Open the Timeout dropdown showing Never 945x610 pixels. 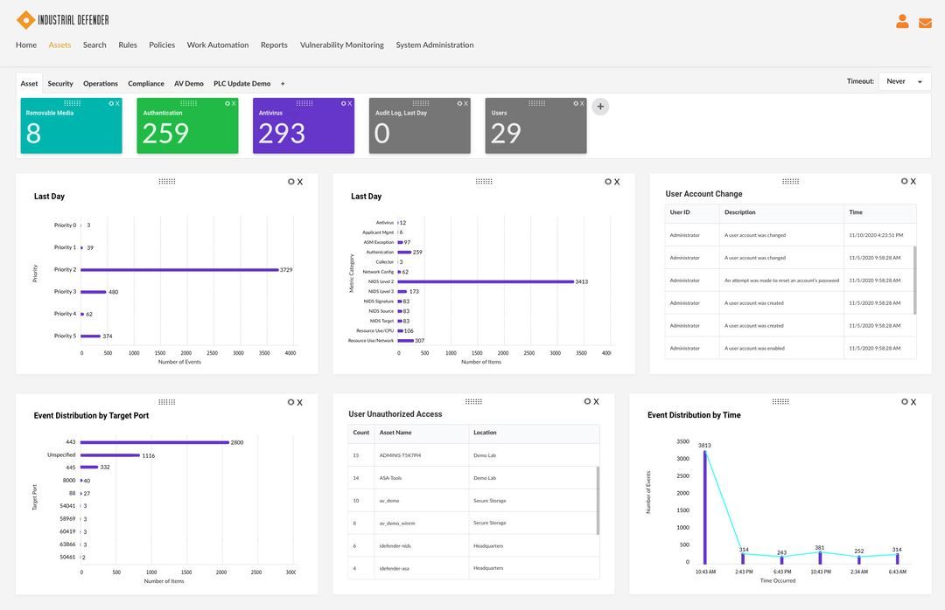pyautogui.click(x=901, y=79)
